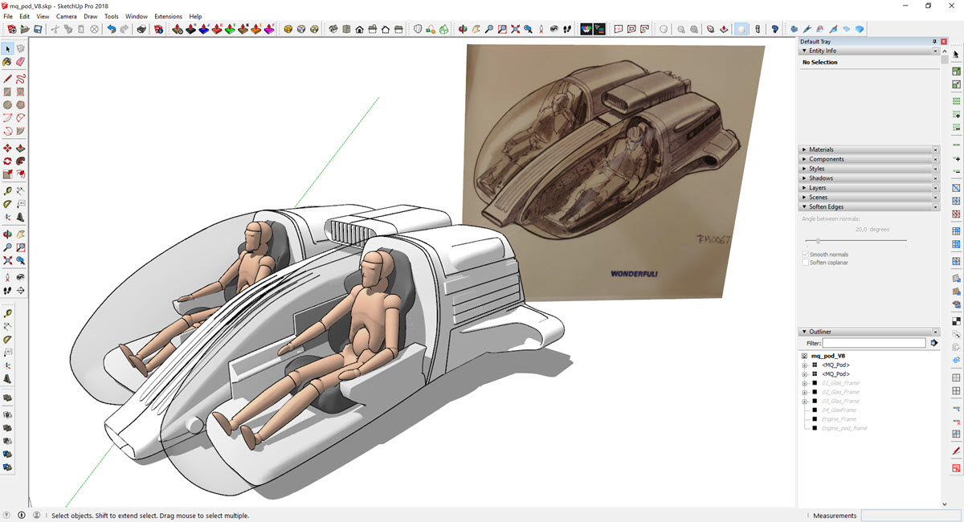Activate the Paint Bucket tool

[x=7, y=61]
